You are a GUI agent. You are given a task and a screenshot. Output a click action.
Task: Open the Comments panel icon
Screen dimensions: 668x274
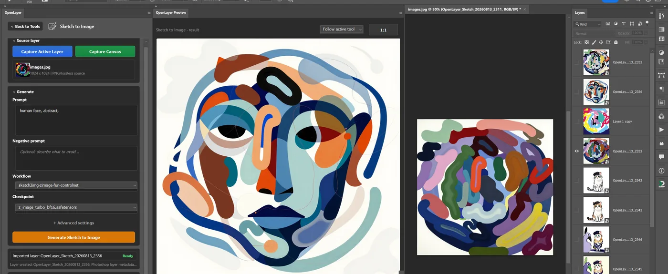pyautogui.click(x=661, y=157)
